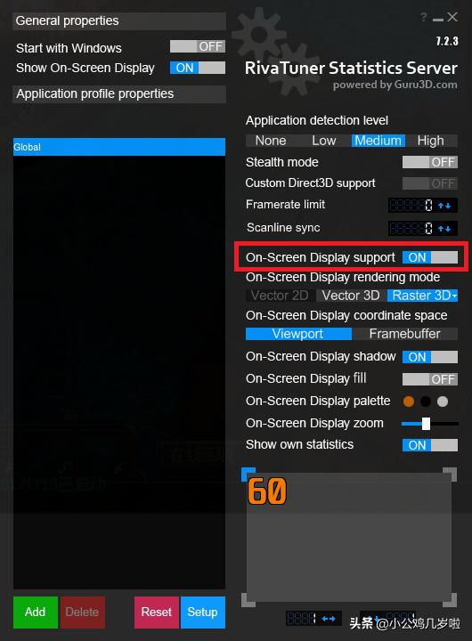Turn on Stealth mode switch
The width and height of the screenshot is (472, 641).
tap(430, 162)
